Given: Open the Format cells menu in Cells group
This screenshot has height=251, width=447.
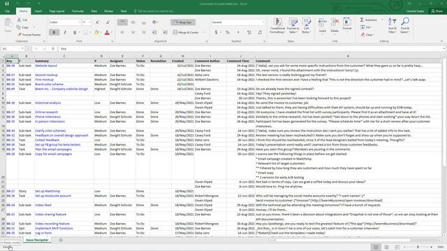Looking at the screenshot, I should pos(347,26).
